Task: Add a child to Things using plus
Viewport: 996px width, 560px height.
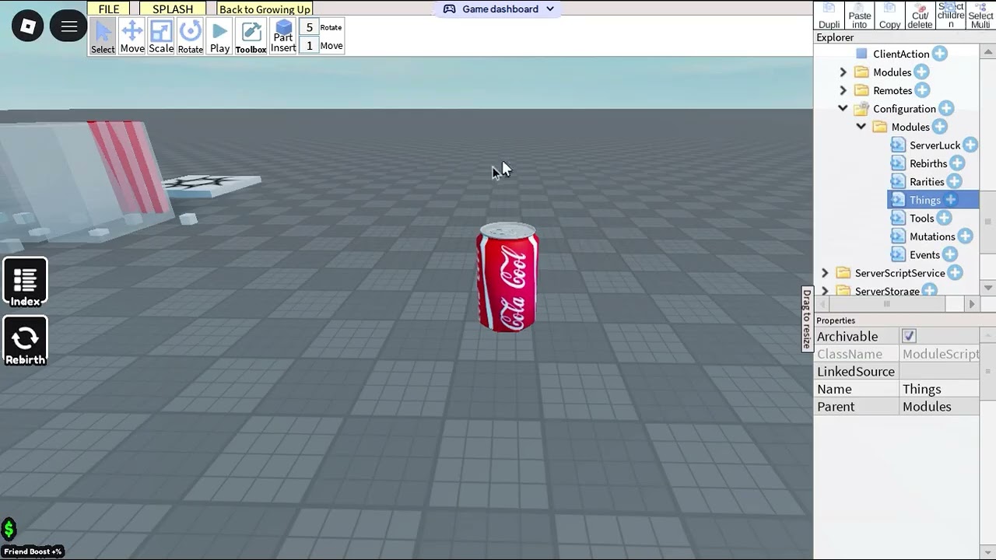Action: (951, 200)
